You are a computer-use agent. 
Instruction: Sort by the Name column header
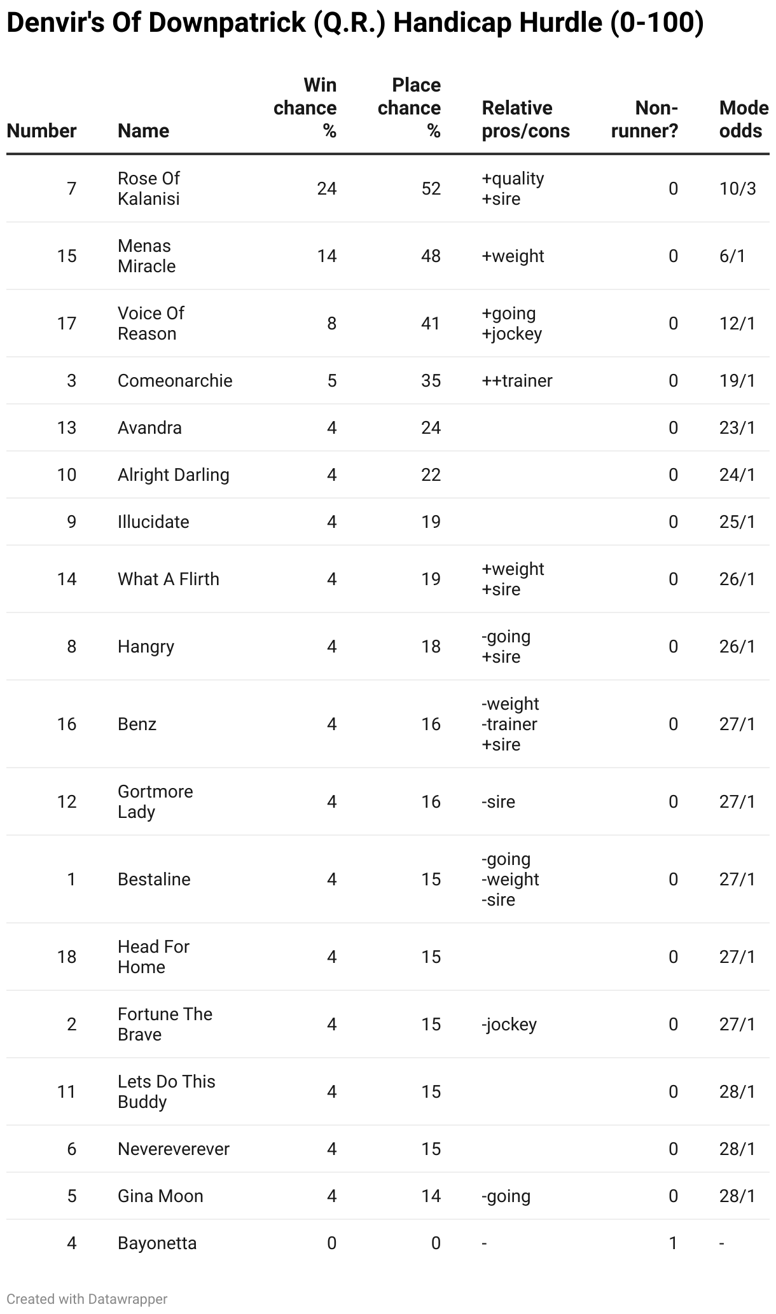[143, 131]
